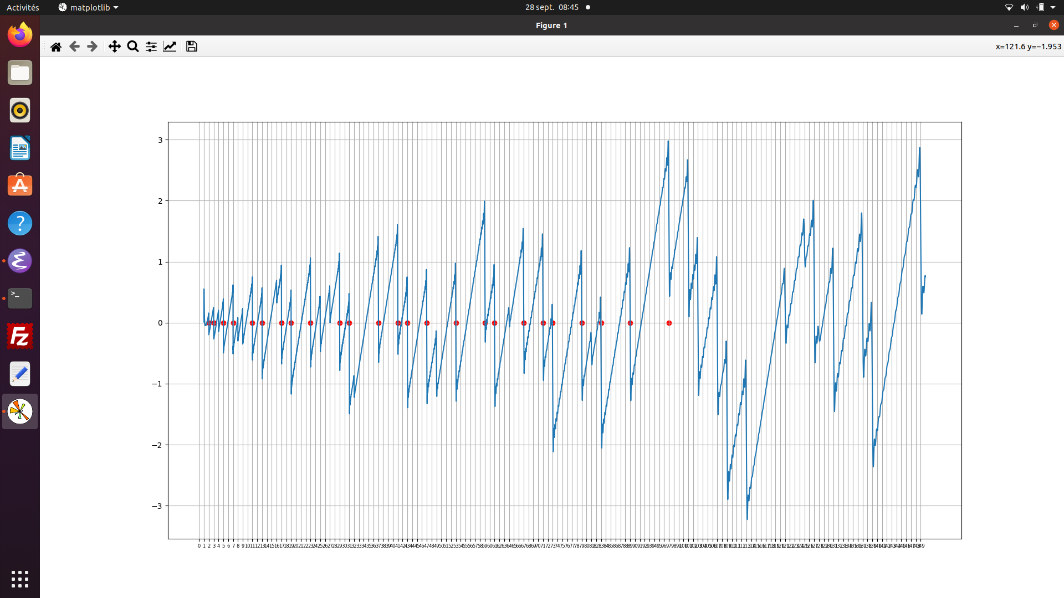The width and height of the screenshot is (1064, 598).
Task: Expand the system status menu arrow
Action: (1053, 7)
